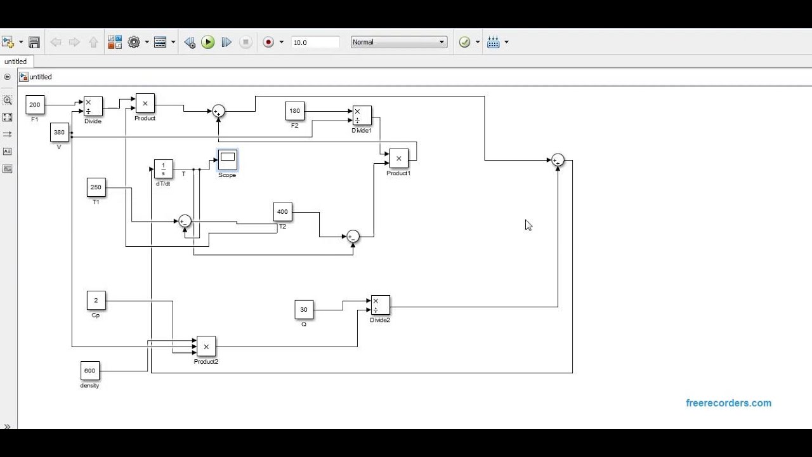The height and width of the screenshot is (457, 812).
Task: Click the green check update icon
Action: coord(465,42)
